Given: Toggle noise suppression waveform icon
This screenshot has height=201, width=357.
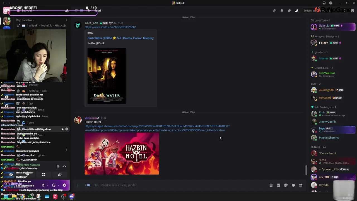Looking at the screenshot, I should click(57, 166).
